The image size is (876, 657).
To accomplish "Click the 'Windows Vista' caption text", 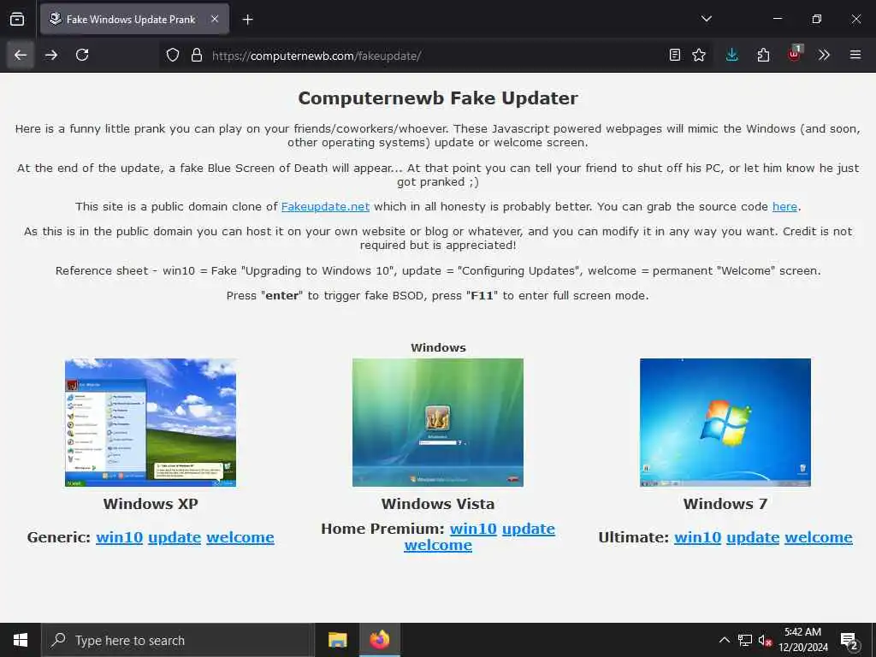I will (438, 504).
